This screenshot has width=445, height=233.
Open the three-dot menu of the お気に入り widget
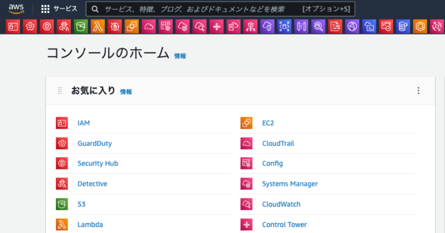tap(418, 91)
